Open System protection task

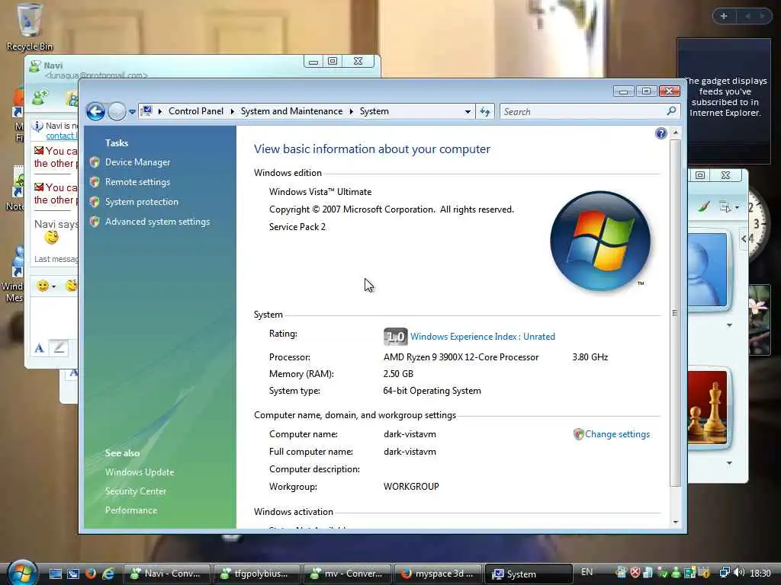[x=141, y=202]
